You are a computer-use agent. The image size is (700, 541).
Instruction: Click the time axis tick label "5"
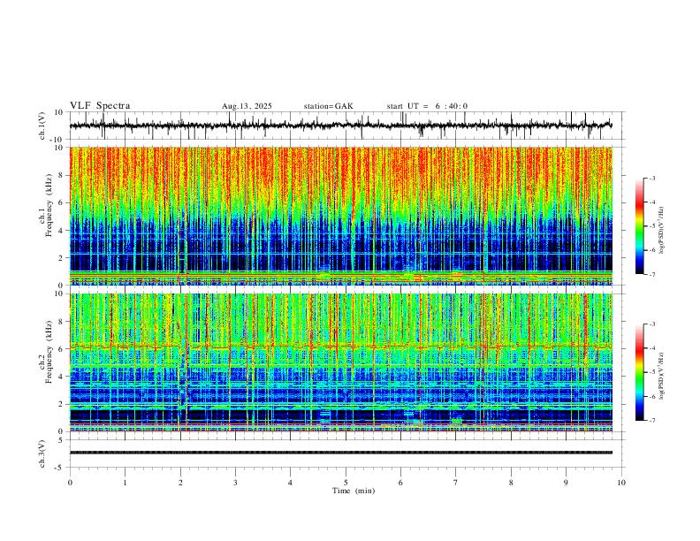click(x=346, y=483)
